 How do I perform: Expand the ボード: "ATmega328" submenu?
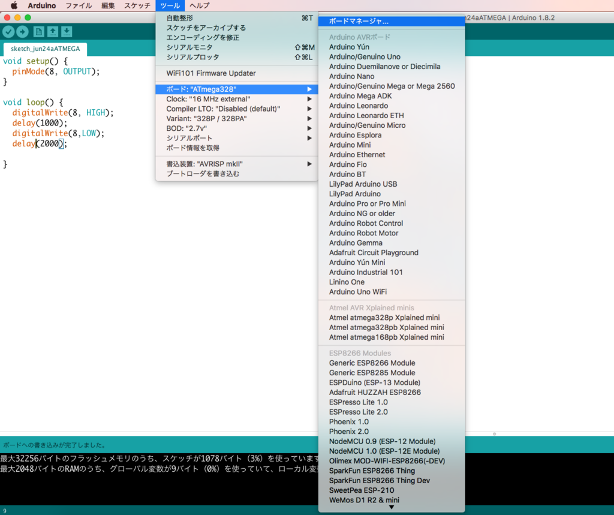[236, 89]
